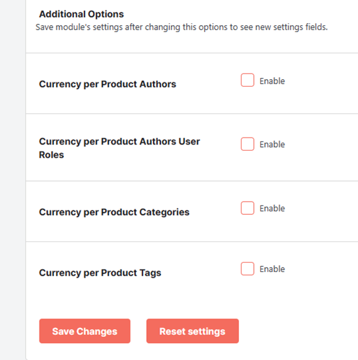
Task: Click divider line above Currency per Product Tags row
Action: 192,241
